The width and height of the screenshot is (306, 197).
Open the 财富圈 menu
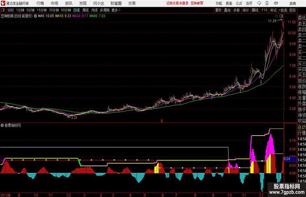[116, 3]
